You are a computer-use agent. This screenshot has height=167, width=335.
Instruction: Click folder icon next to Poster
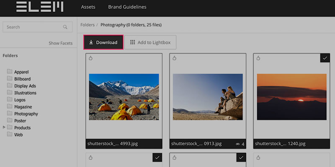pos(10,120)
